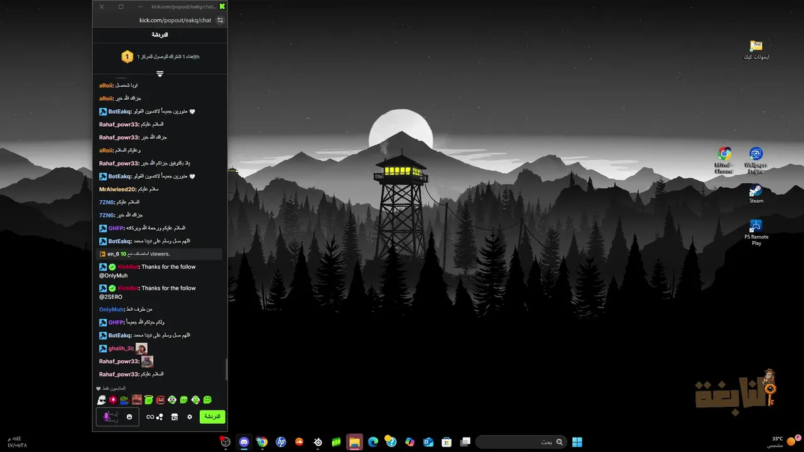Click the message input field
The image size is (804, 452).
coord(118,417)
